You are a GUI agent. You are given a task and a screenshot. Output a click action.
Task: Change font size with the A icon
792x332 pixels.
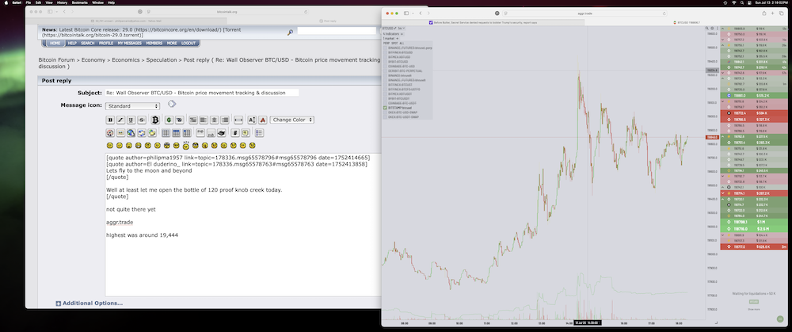pyautogui.click(x=252, y=120)
